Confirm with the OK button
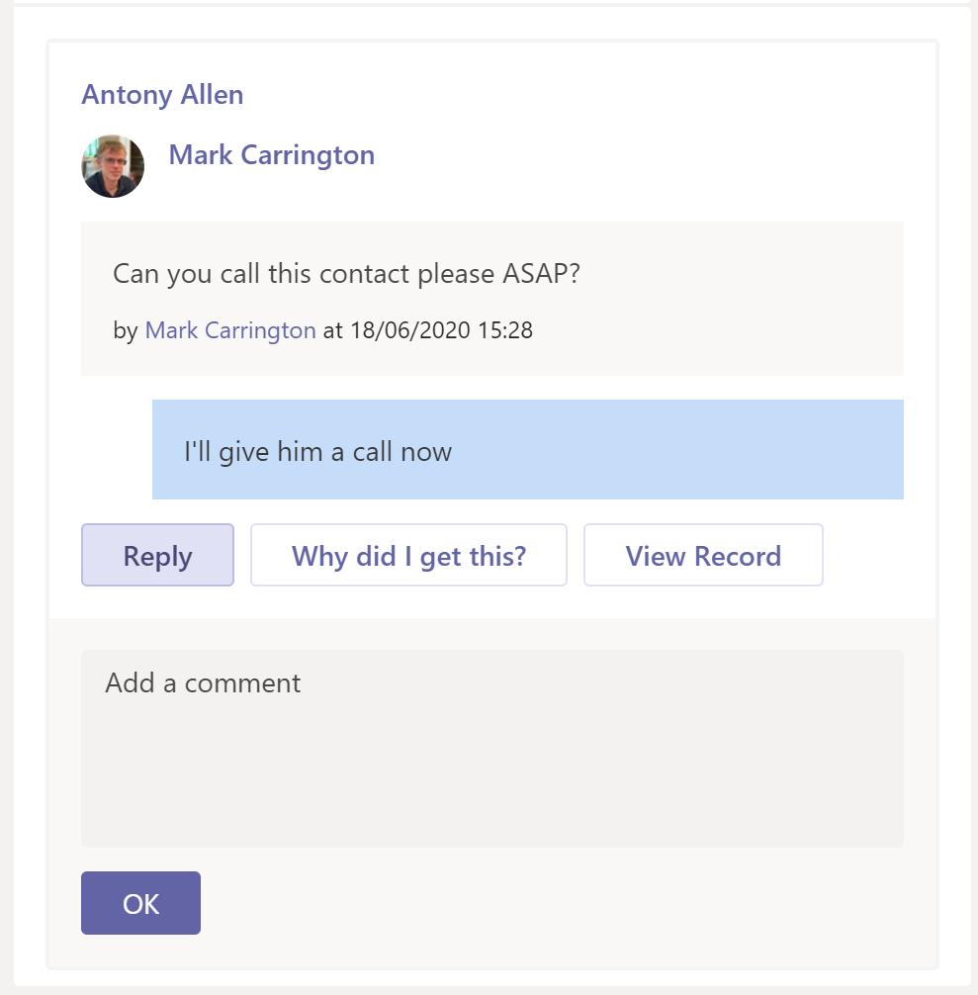The width and height of the screenshot is (978, 995). (140, 903)
